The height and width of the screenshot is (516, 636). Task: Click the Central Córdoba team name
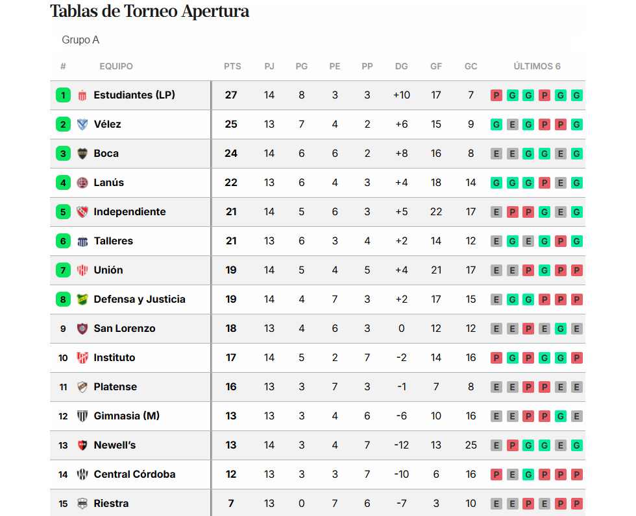point(134,475)
